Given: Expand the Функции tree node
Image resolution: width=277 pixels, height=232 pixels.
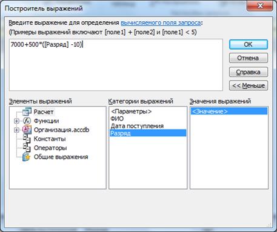Looking at the screenshot, I should coord(16,121).
